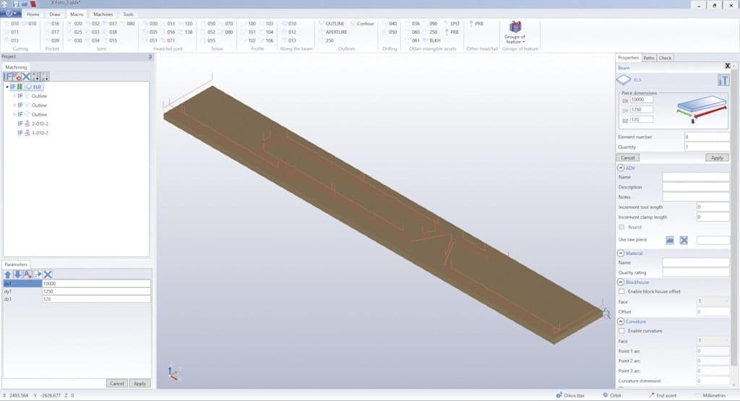The width and height of the screenshot is (740, 401).
Task: Enable block house offset checkbox
Action: [622, 291]
